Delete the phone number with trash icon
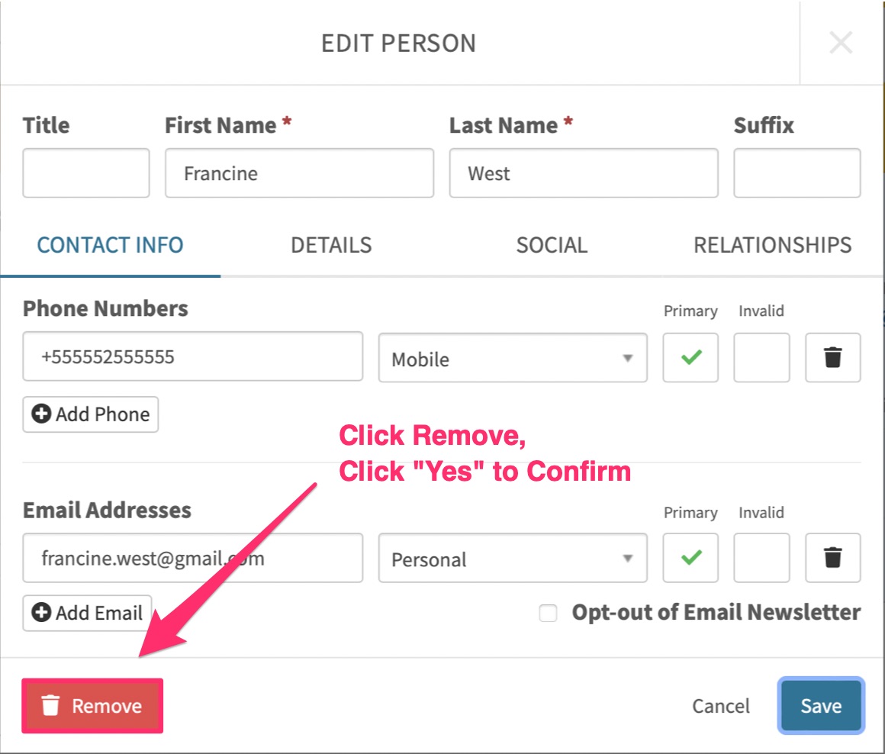 pyautogui.click(x=832, y=357)
